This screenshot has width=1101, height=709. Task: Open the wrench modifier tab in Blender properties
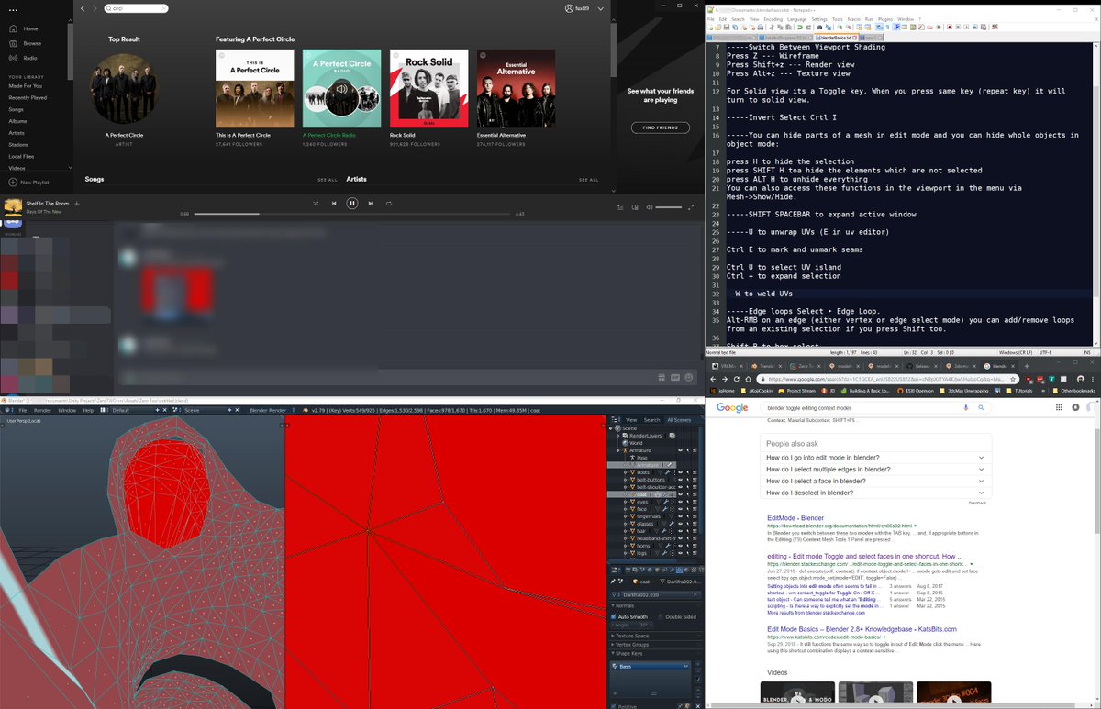click(x=673, y=569)
